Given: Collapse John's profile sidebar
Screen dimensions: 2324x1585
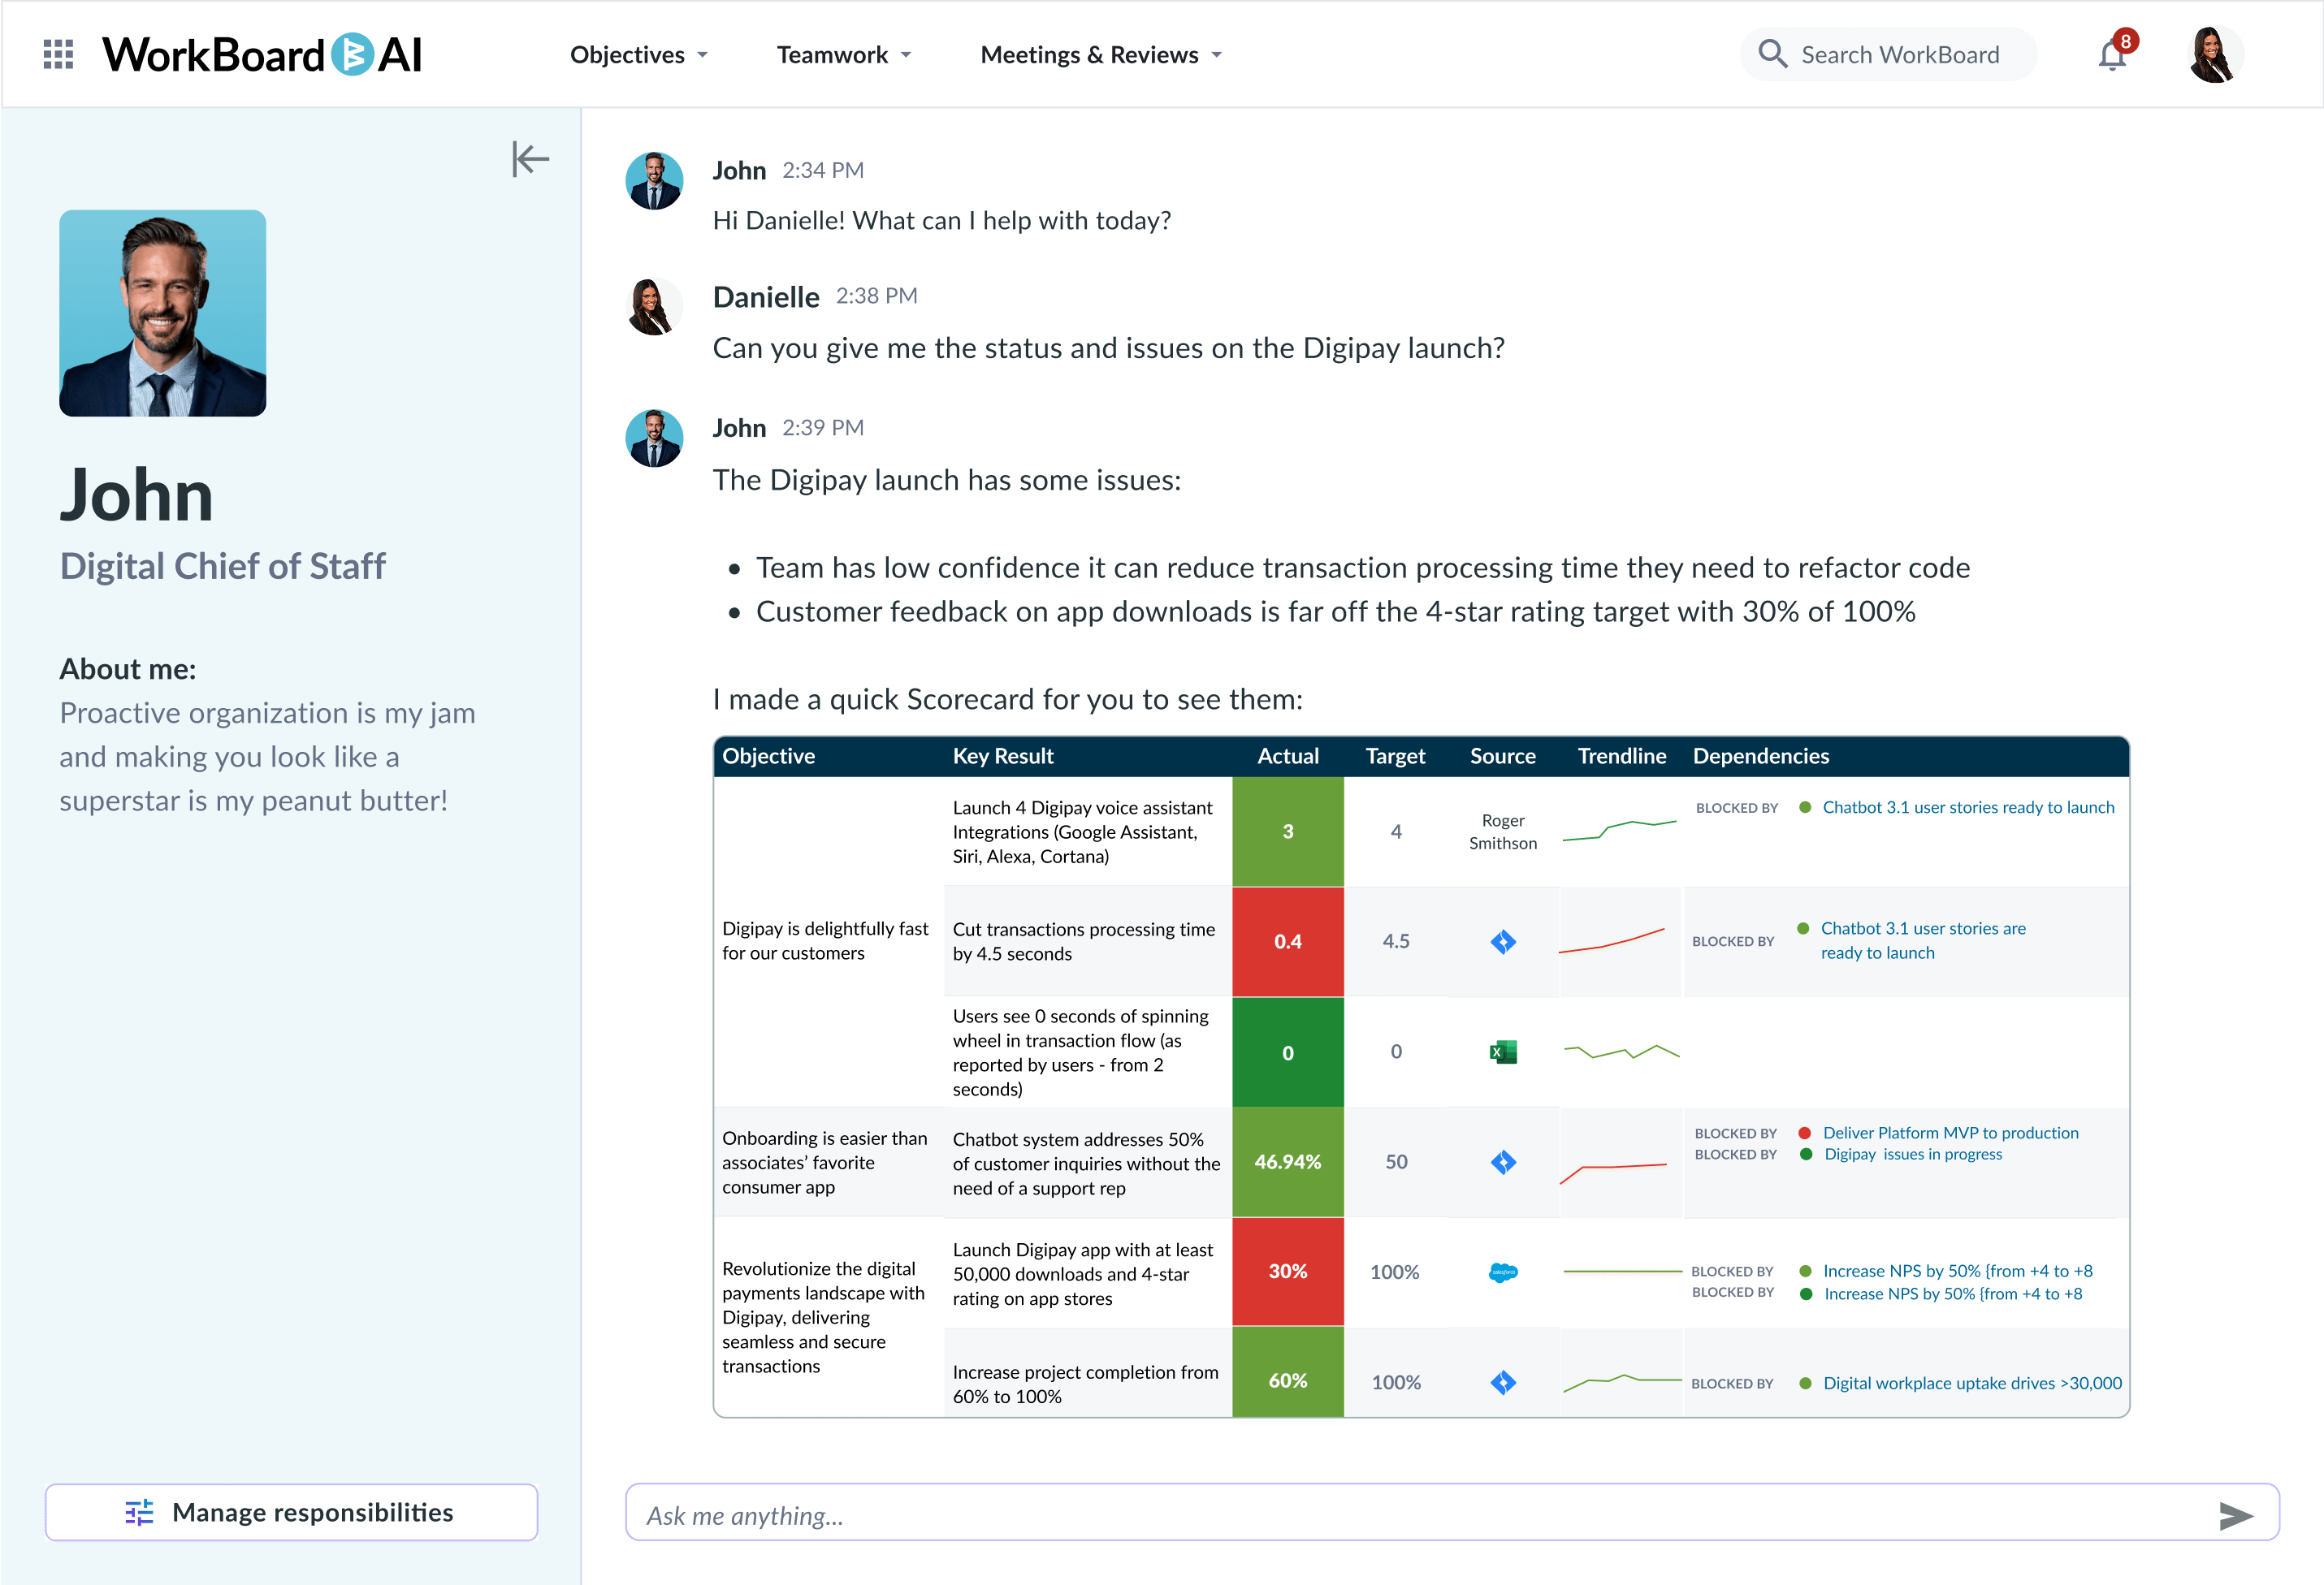Looking at the screenshot, I should coord(530,159).
